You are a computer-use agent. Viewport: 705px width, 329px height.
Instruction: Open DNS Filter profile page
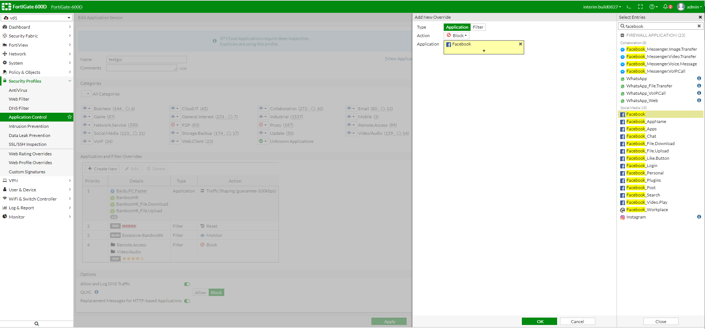pyautogui.click(x=19, y=108)
